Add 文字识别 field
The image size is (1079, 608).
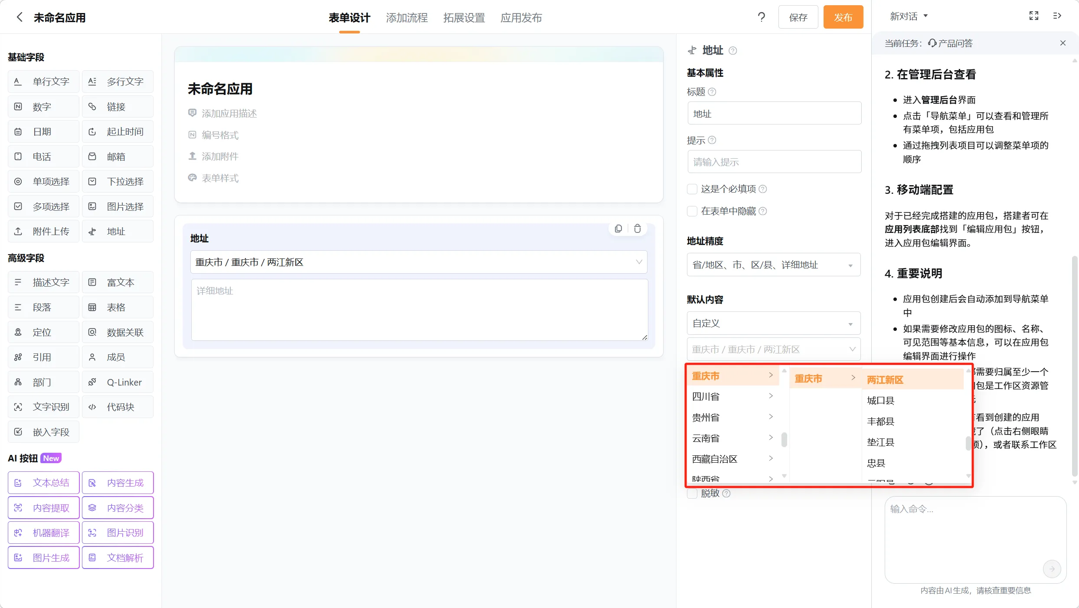(43, 407)
